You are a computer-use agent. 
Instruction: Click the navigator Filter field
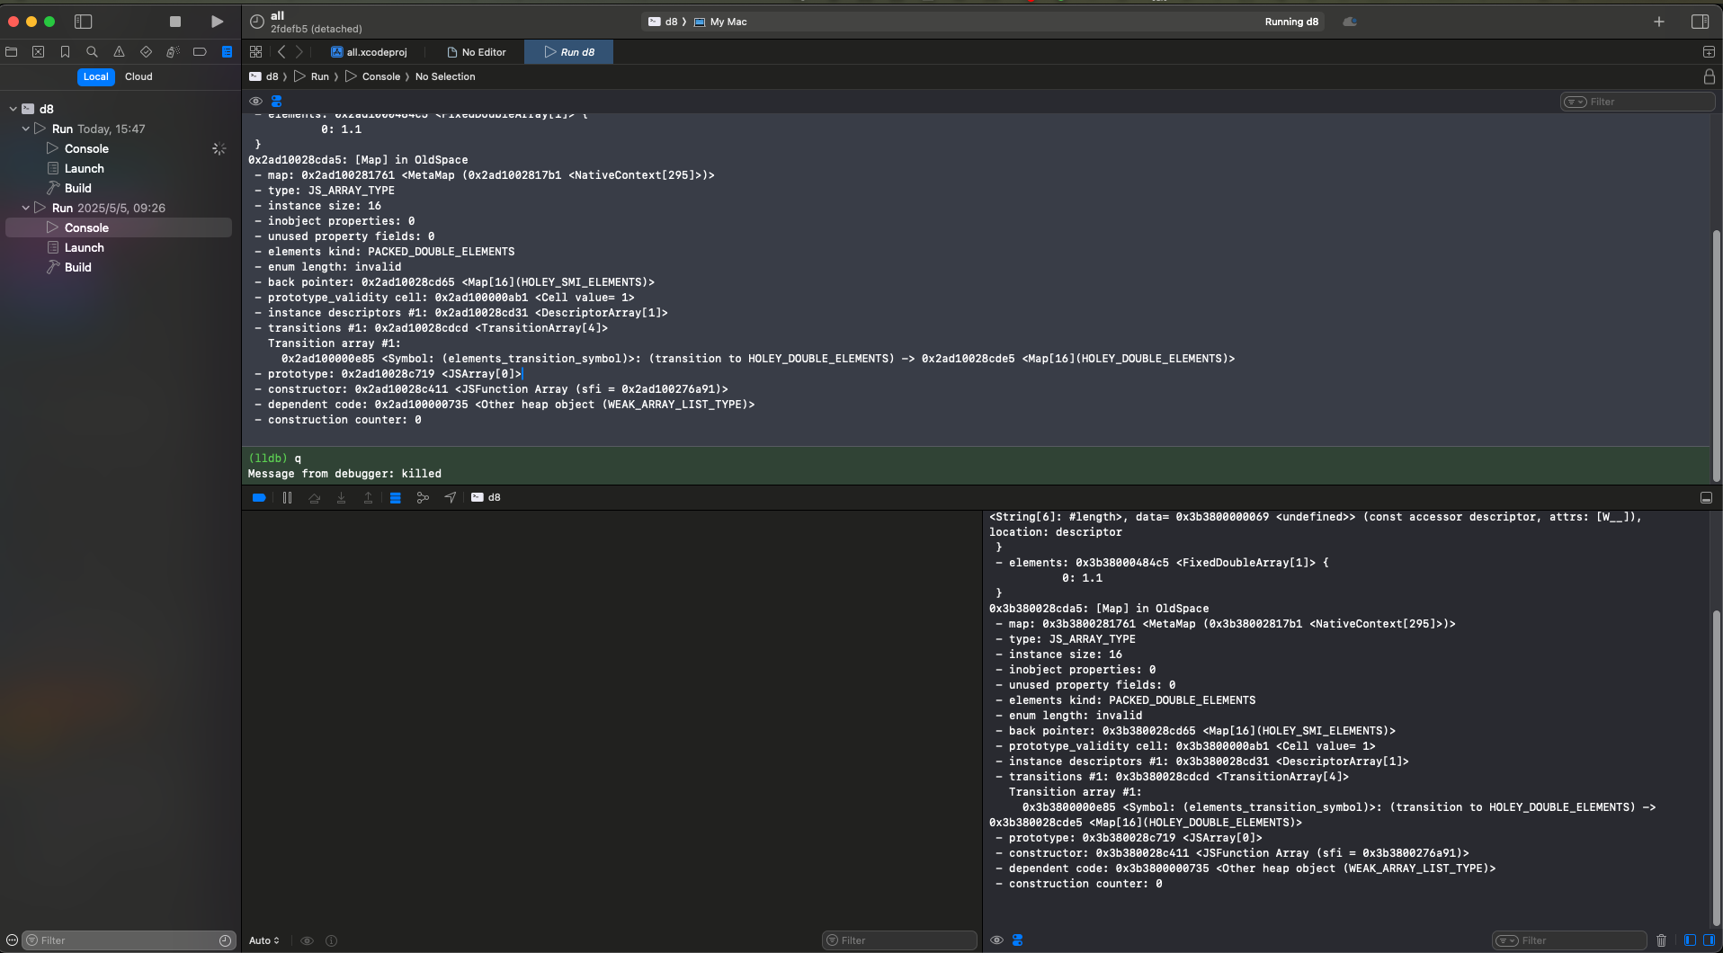pos(128,940)
